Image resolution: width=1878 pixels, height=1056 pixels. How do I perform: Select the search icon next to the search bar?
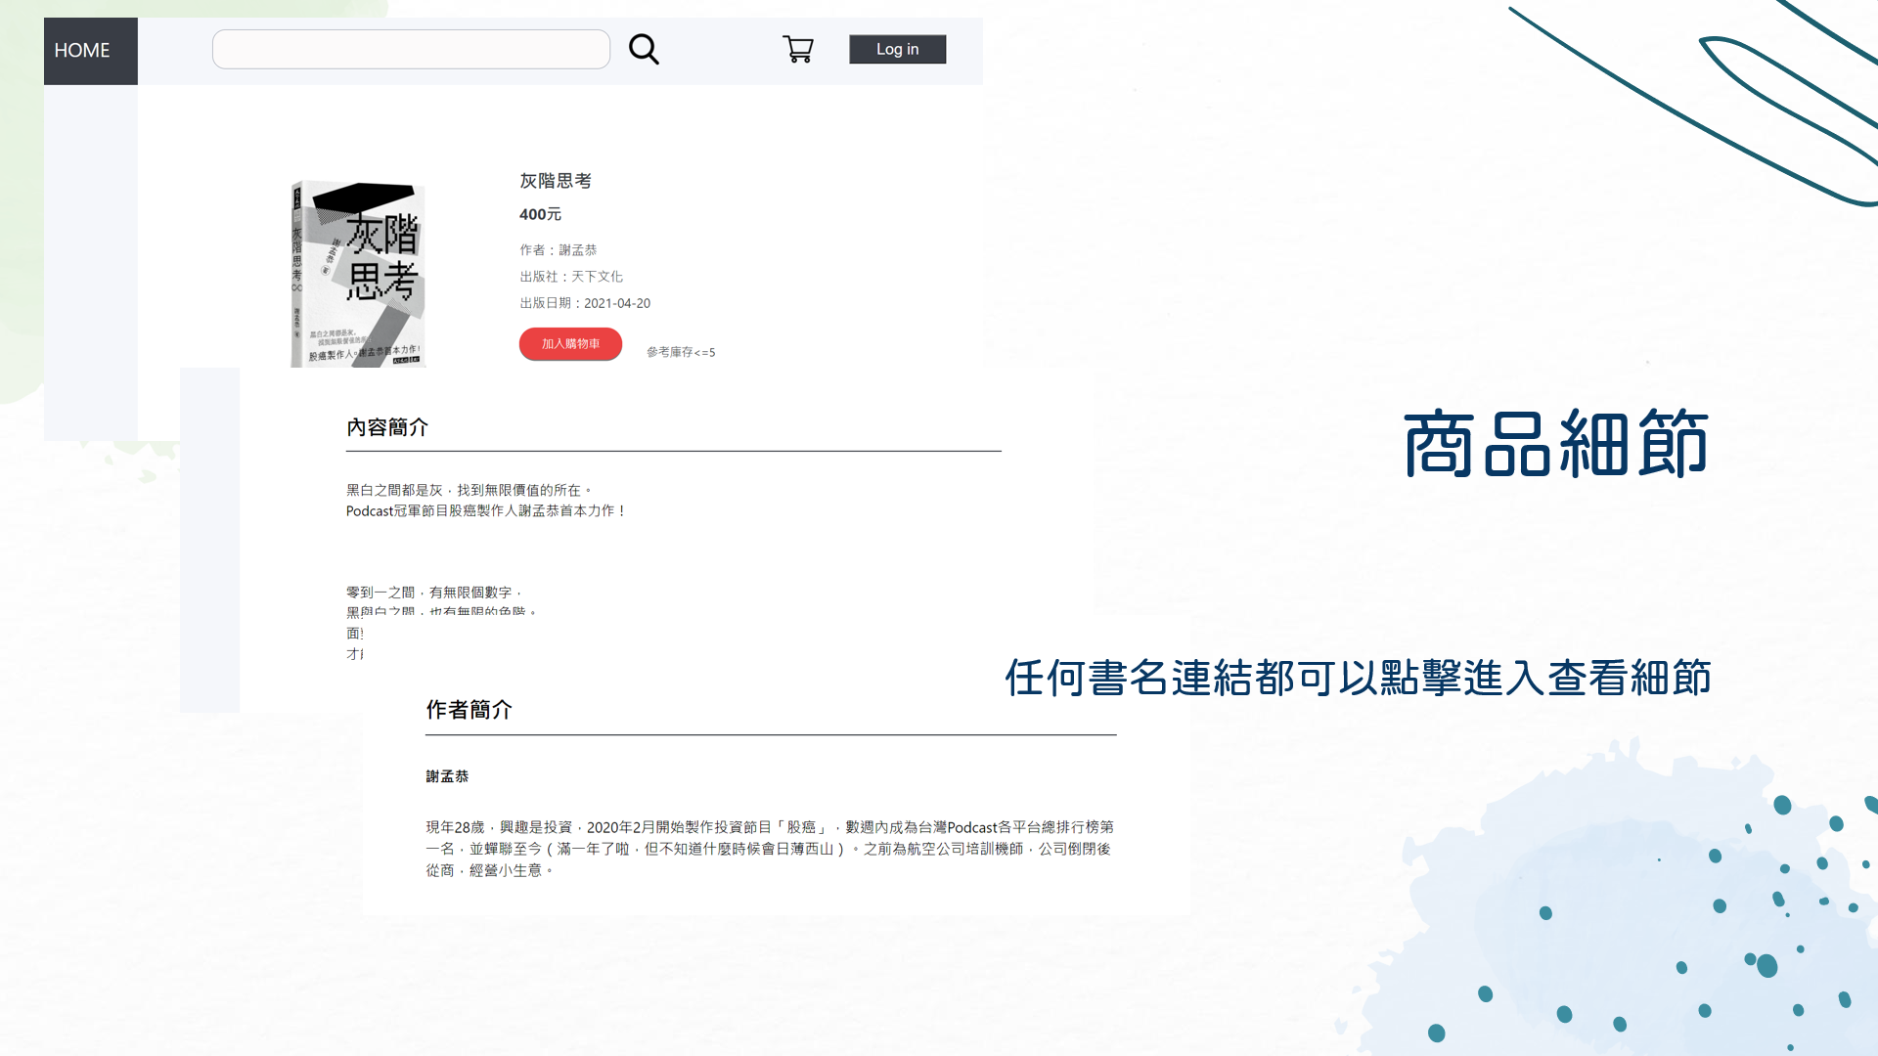644,49
